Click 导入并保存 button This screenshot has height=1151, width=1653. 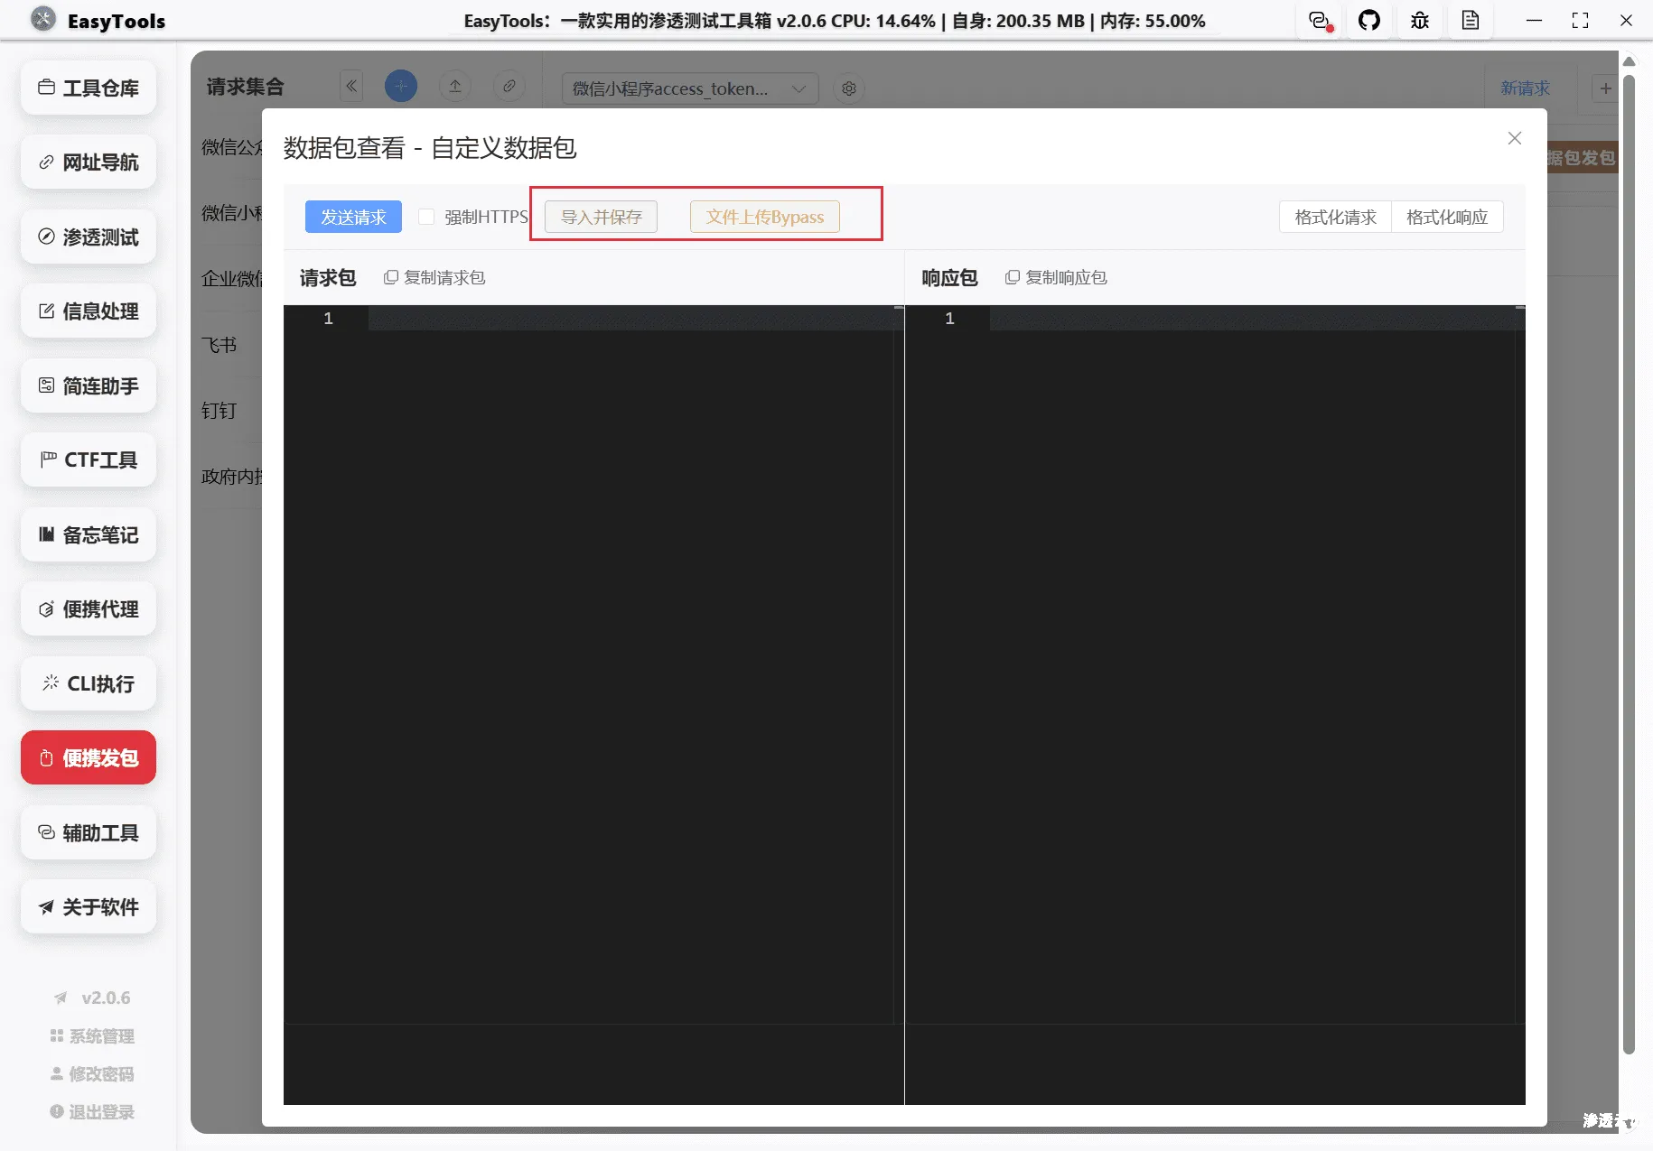(x=600, y=217)
